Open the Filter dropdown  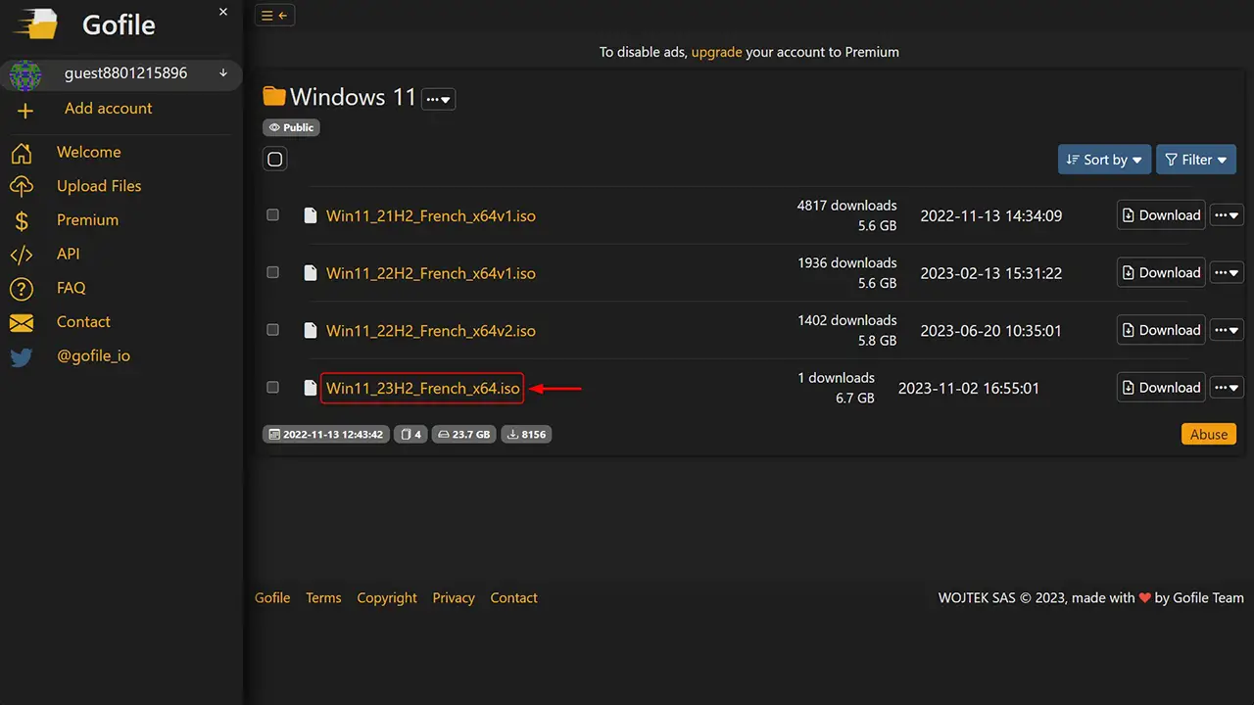[x=1196, y=160]
